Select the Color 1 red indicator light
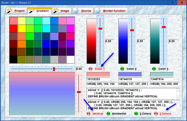Image resolution: width=187 pixels, height=121 pixels. [90, 69]
